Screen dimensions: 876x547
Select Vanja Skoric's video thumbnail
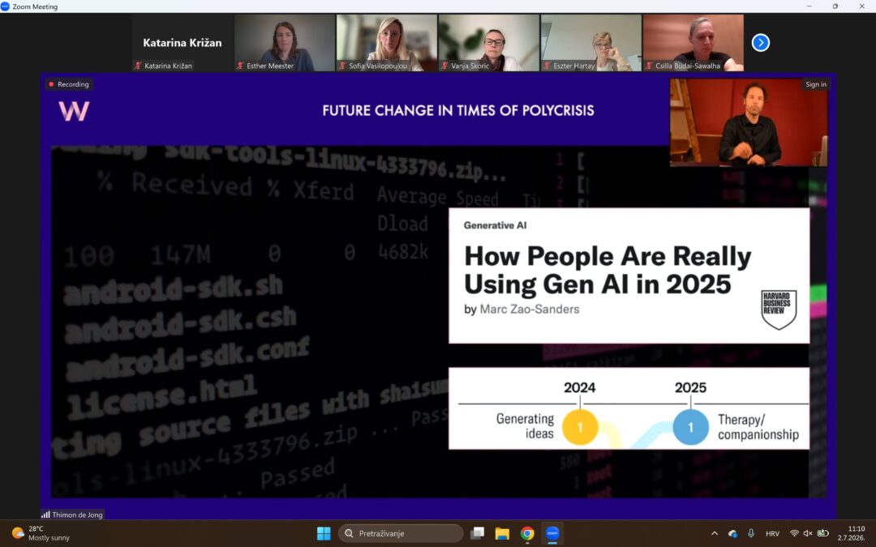tap(489, 43)
